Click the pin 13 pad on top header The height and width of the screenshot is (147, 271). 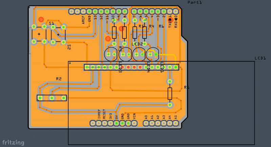(x=95, y=11)
